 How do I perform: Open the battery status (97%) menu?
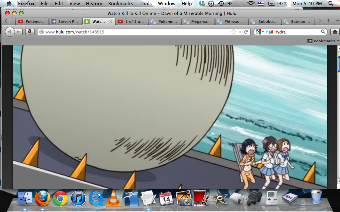(x=278, y=3)
